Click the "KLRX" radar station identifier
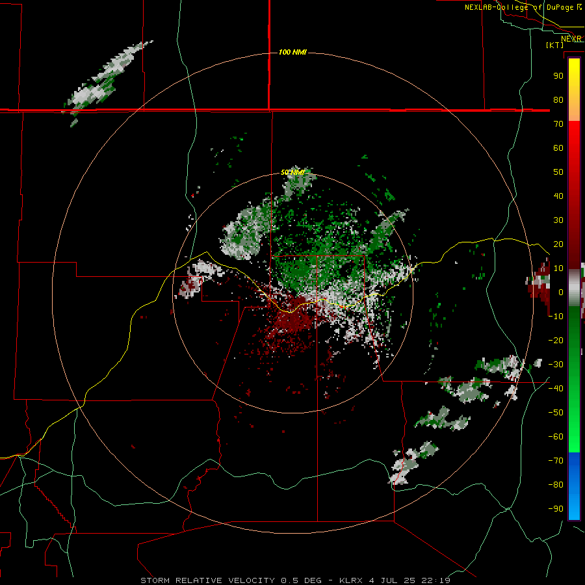585x585 pixels. (352, 580)
